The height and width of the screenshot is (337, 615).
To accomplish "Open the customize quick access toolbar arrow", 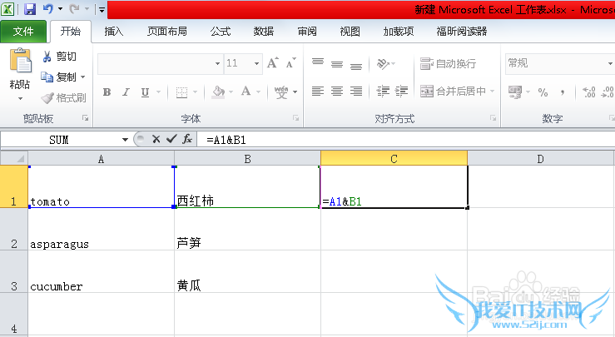I will click(x=102, y=10).
